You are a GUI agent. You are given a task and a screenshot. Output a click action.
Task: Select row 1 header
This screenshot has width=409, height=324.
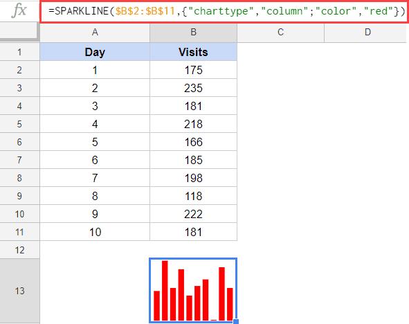(x=19, y=52)
